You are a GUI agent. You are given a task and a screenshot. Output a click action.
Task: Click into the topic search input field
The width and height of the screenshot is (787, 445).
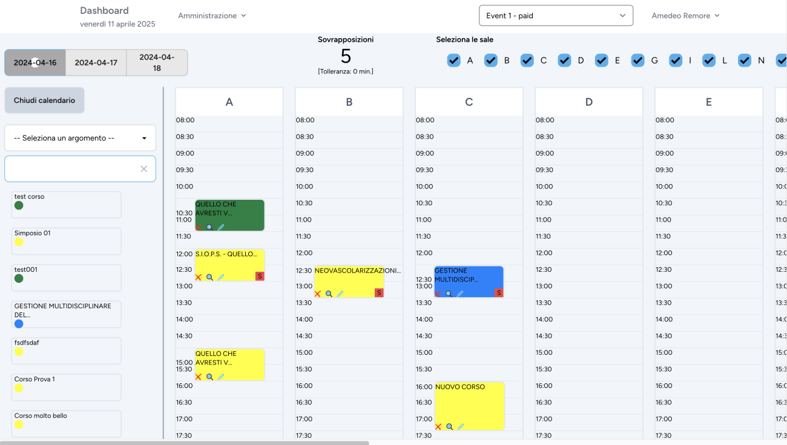(71, 169)
